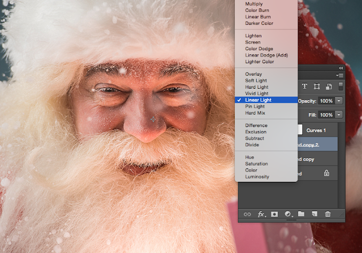Edit the Fill 100% field
362x253 pixels.
coord(326,115)
